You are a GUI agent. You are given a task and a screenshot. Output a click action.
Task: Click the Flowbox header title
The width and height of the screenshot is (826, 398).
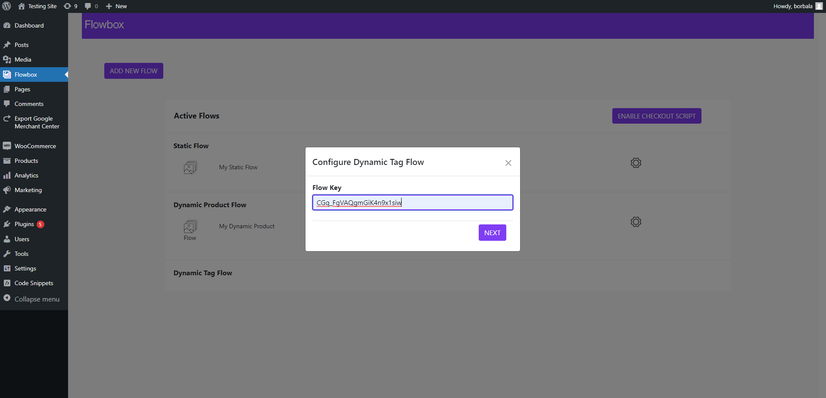pos(104,25)
